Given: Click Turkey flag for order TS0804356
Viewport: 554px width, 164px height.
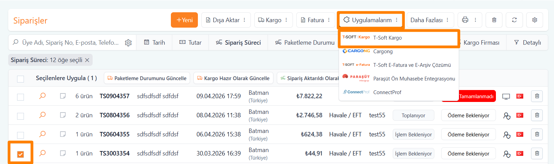Looking at the screenshot, I should click(520, 115).
